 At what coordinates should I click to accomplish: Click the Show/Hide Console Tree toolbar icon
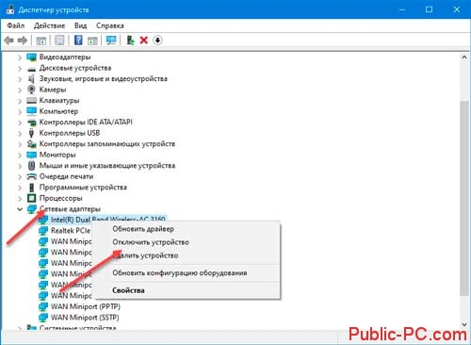pyautogui.click(x=41, y=41)
